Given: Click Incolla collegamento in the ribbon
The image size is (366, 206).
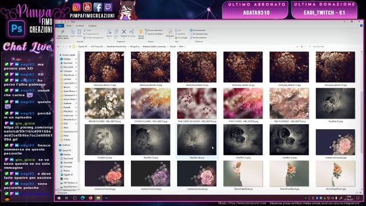Looking at the screenshot, I should tap(93, 38).
